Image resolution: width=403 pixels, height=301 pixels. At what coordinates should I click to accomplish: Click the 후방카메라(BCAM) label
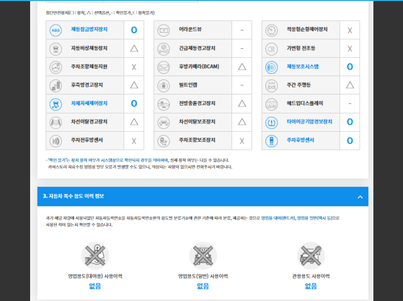[199, 66]
